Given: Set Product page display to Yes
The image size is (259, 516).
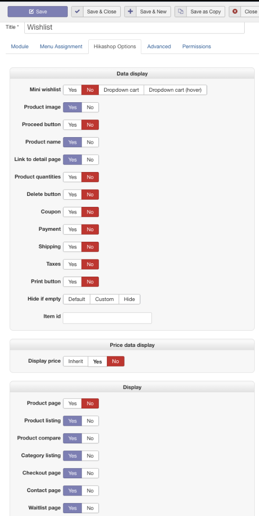Looking at the screenshot, I should pyautogui.click(x=73, y=403).
